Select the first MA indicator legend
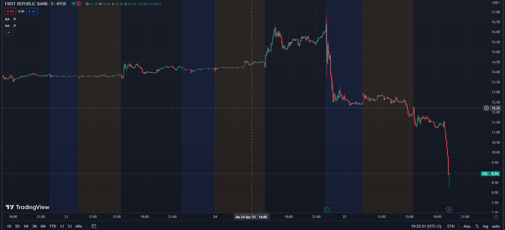The width and height of the screenshot is (505, 230). click(x=7, y=19)
